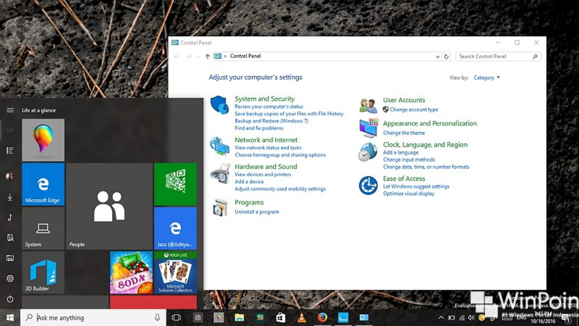
Task: Open the System tile in Start
Action: [x=43, y=228]
